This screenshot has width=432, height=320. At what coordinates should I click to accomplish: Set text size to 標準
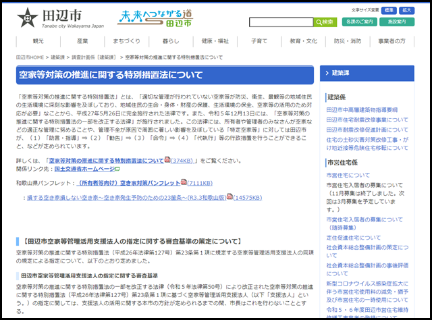coord(389,11)
